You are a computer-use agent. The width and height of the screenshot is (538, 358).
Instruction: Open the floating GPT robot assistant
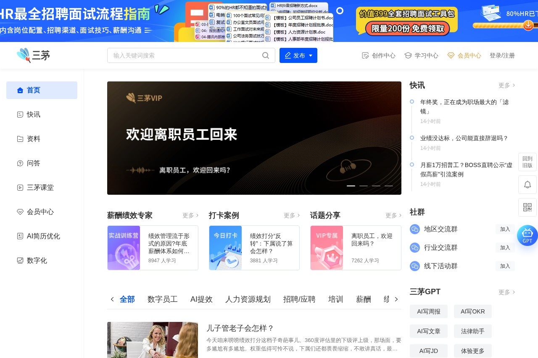point(527,235)
